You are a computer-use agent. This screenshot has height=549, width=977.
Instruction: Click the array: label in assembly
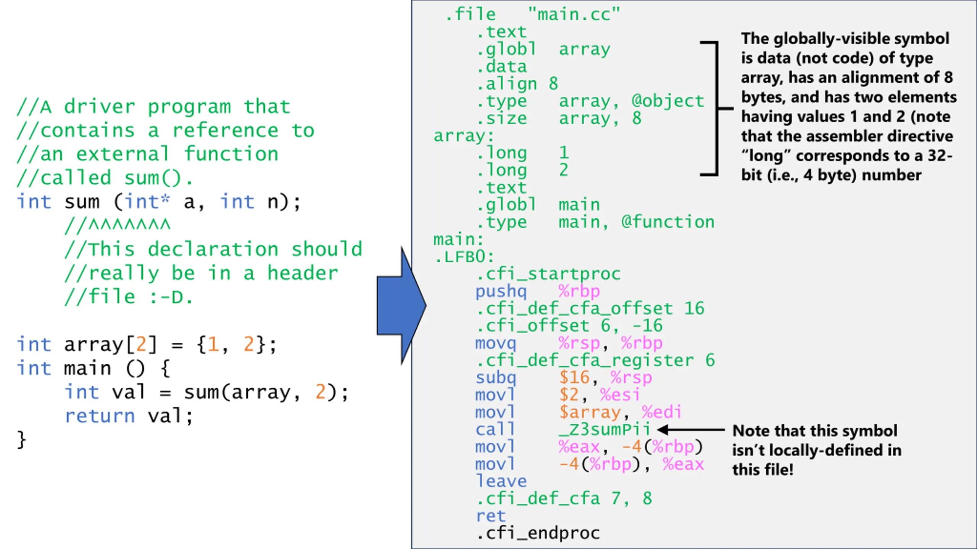click(x=463, y=136)
